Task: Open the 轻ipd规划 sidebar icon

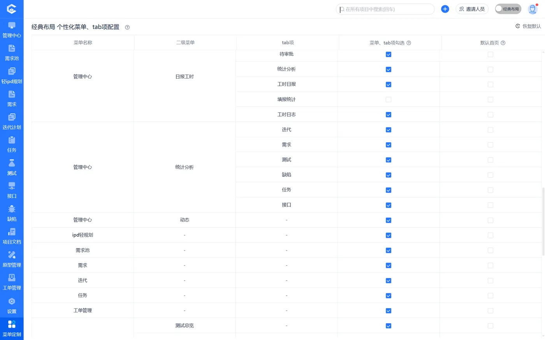Action: pyautogui.click(x=12, y=75)
